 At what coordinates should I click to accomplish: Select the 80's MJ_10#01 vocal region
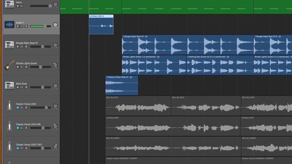173,146
